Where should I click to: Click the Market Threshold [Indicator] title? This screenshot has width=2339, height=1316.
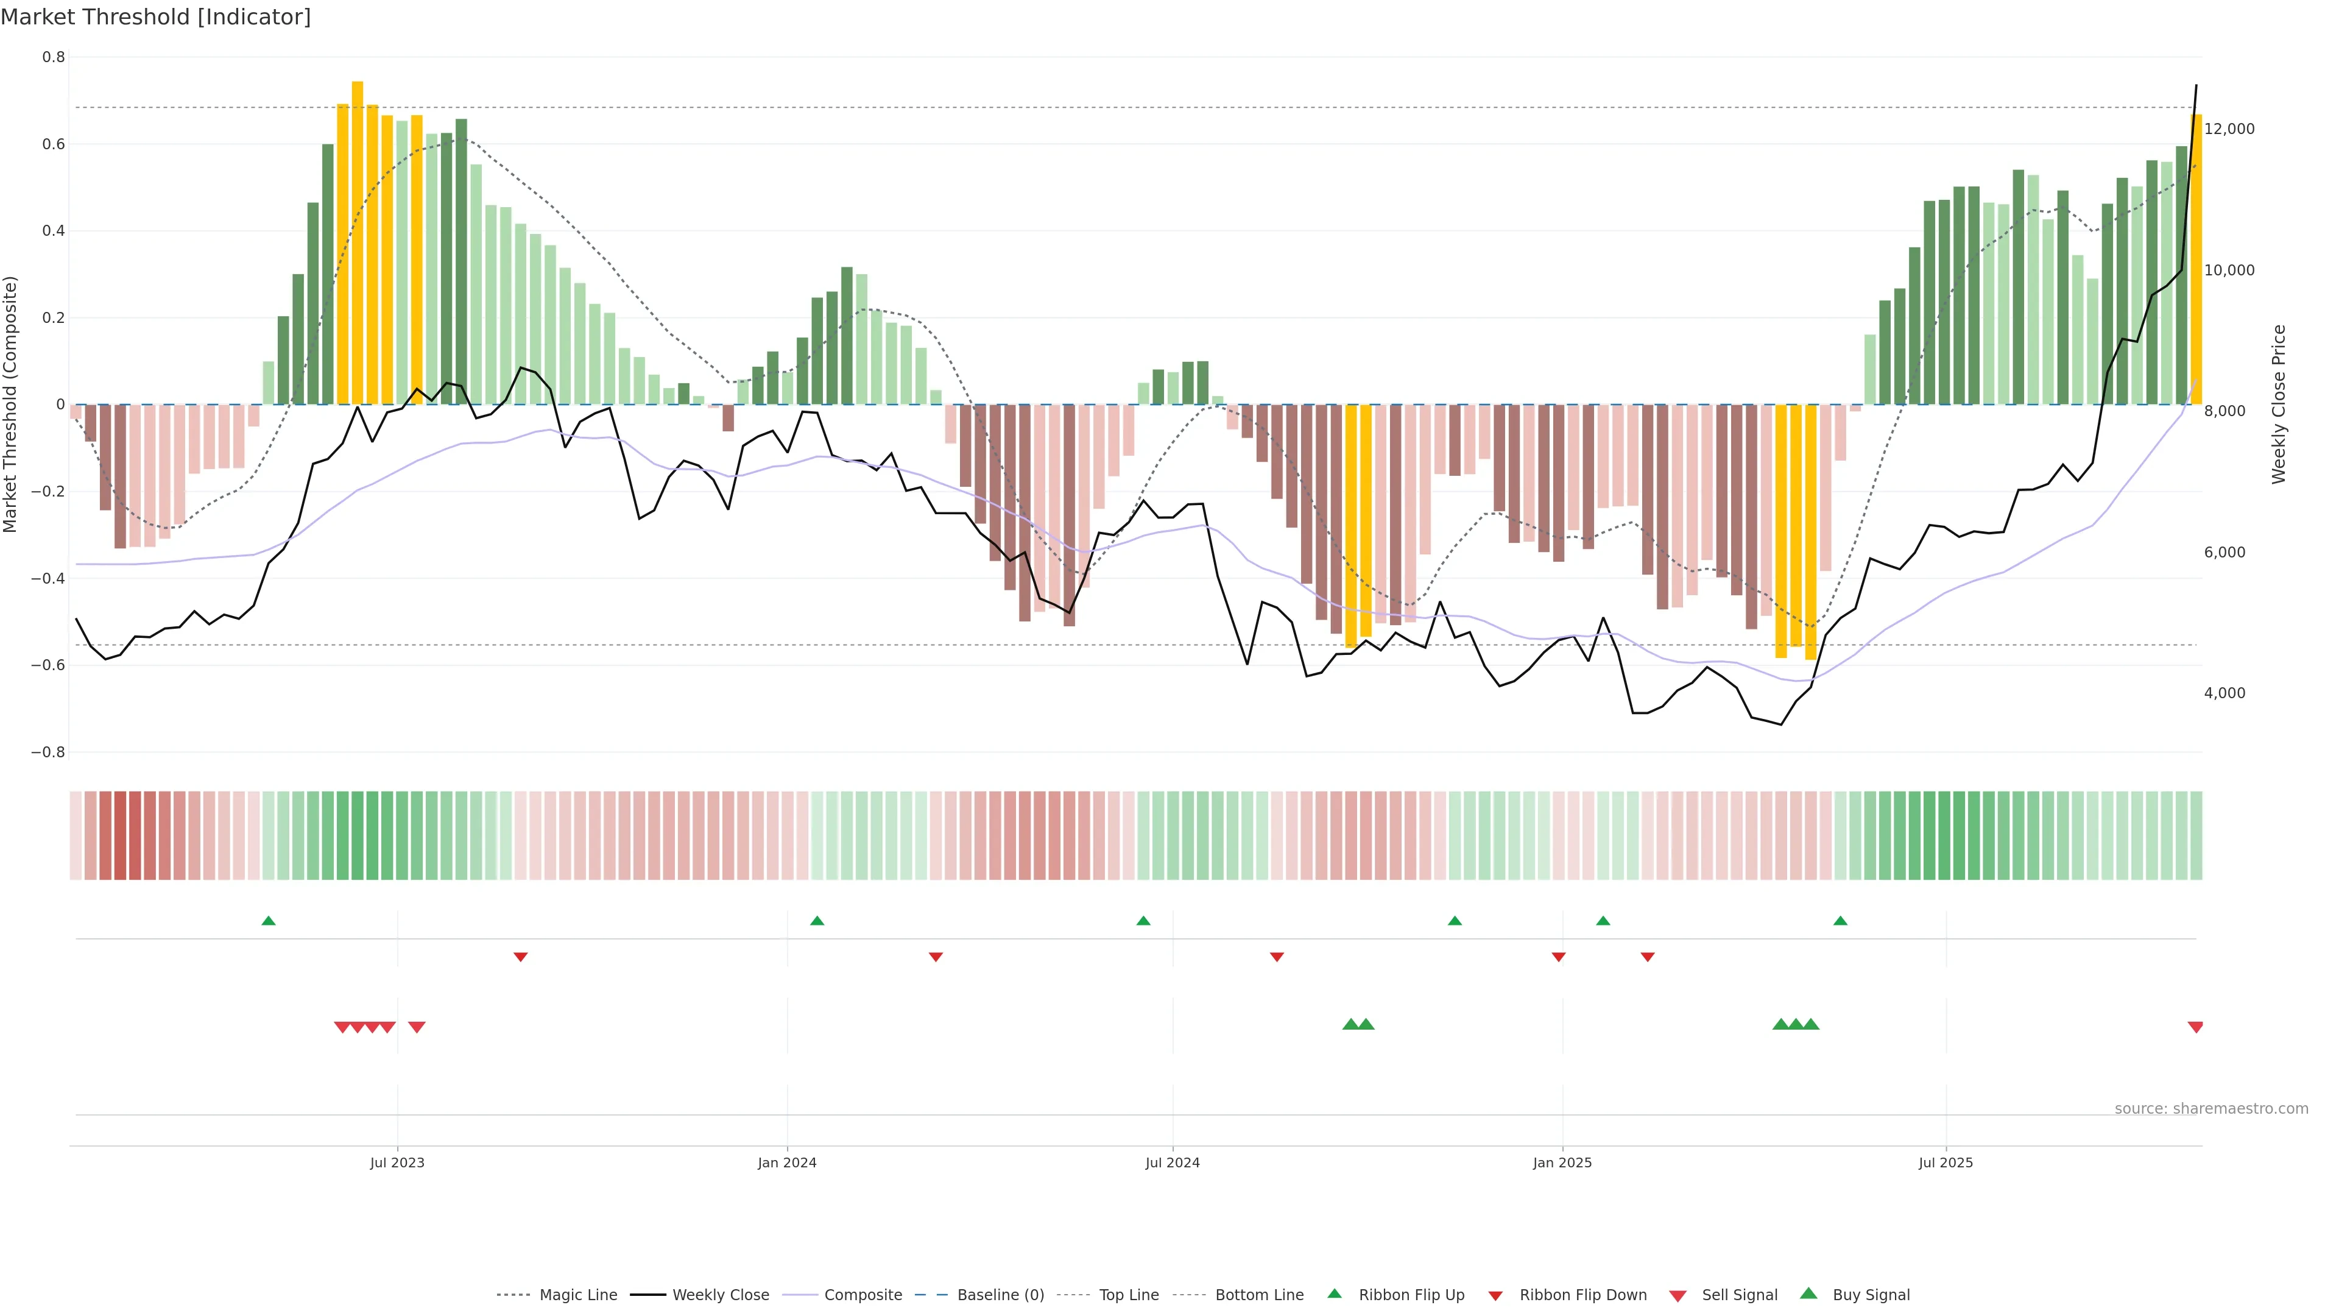tap(155, 17)
